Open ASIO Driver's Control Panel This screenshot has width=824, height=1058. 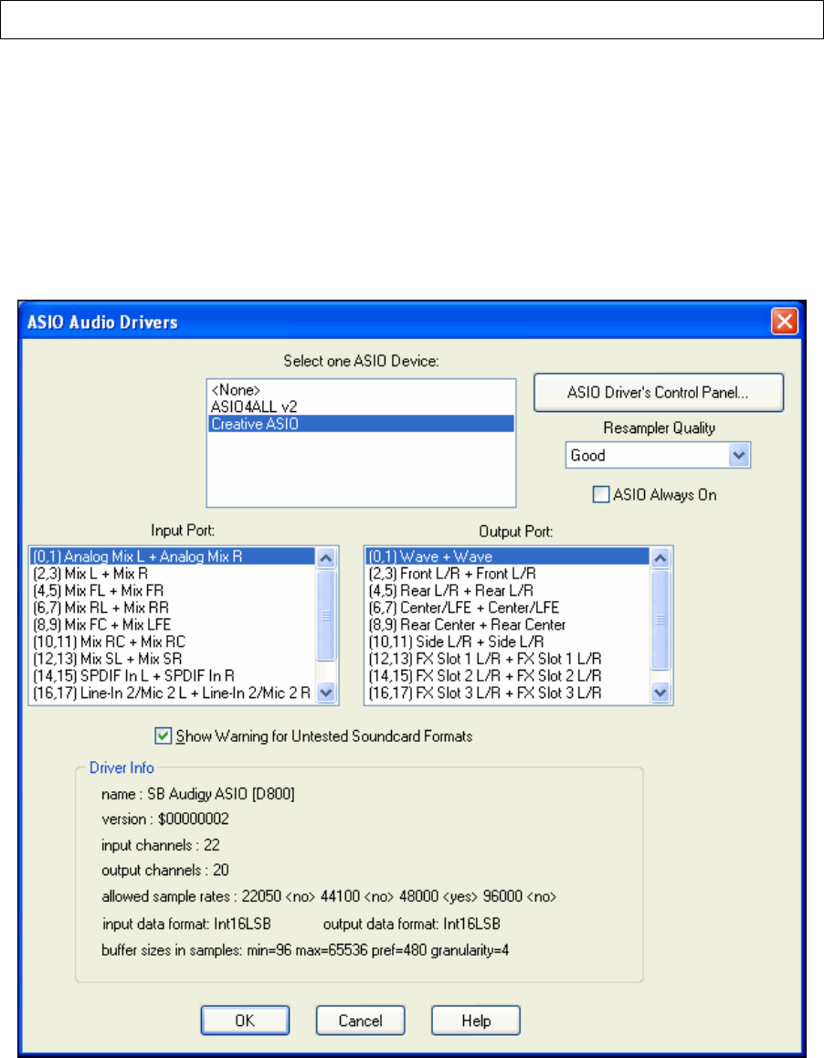click(x=658, y=393)
